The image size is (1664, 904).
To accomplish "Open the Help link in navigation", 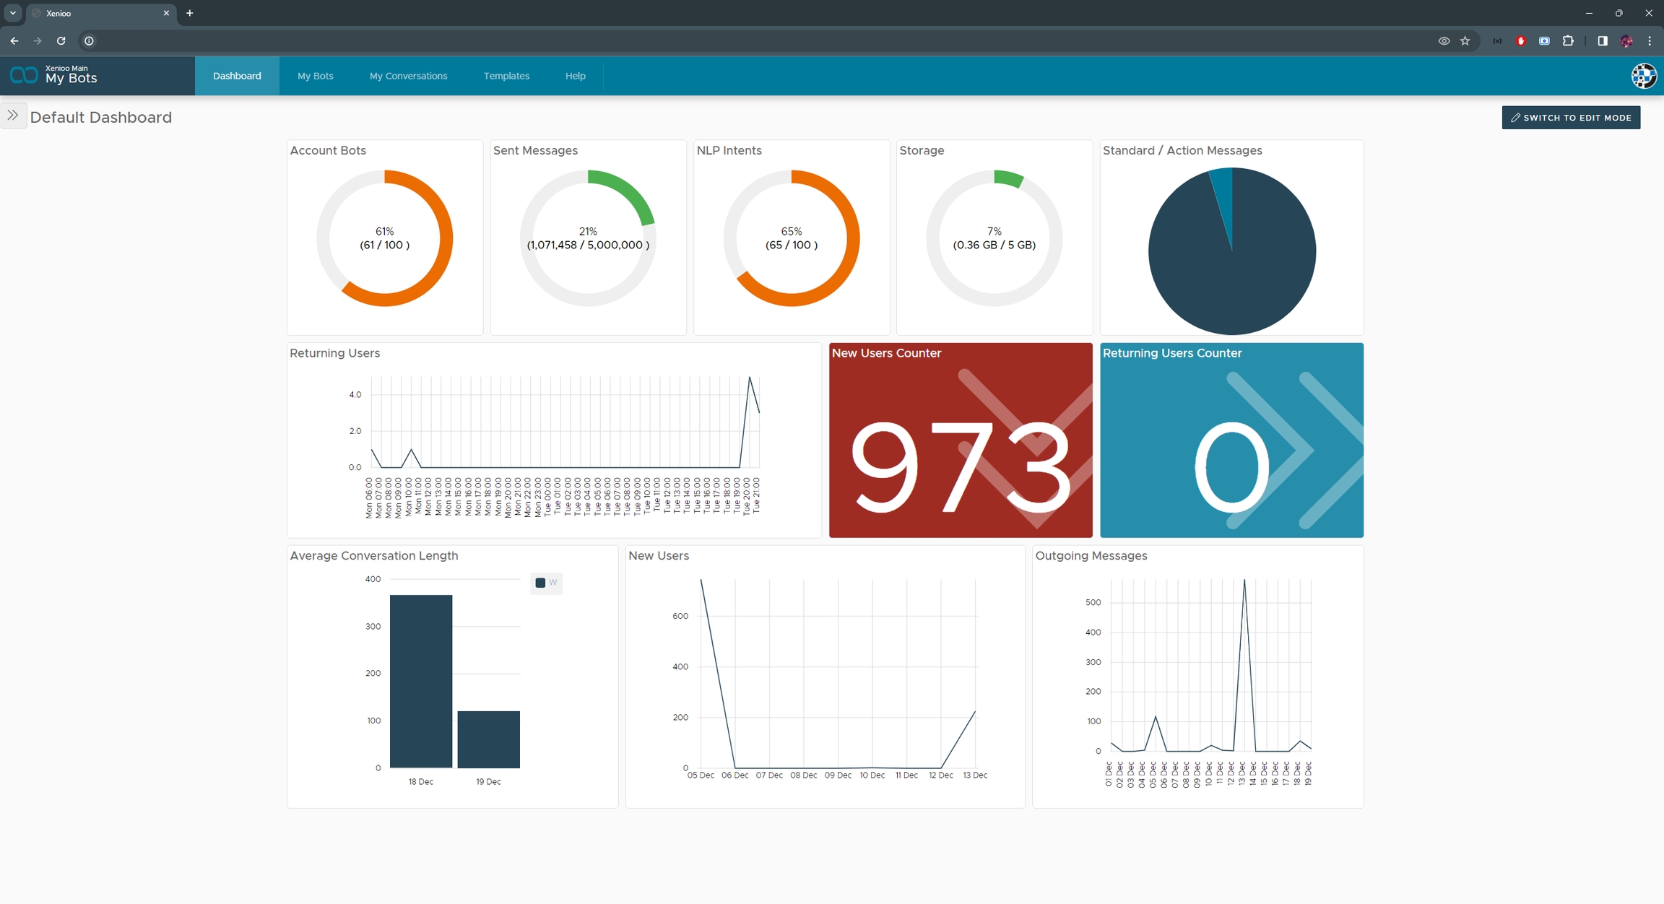I will (x=575, y=76).
